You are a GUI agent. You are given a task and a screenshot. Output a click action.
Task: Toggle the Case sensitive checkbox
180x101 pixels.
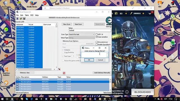click(96, 37)
